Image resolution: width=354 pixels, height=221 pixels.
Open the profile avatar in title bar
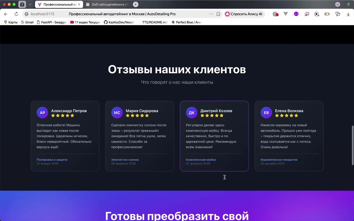(337, 4)
